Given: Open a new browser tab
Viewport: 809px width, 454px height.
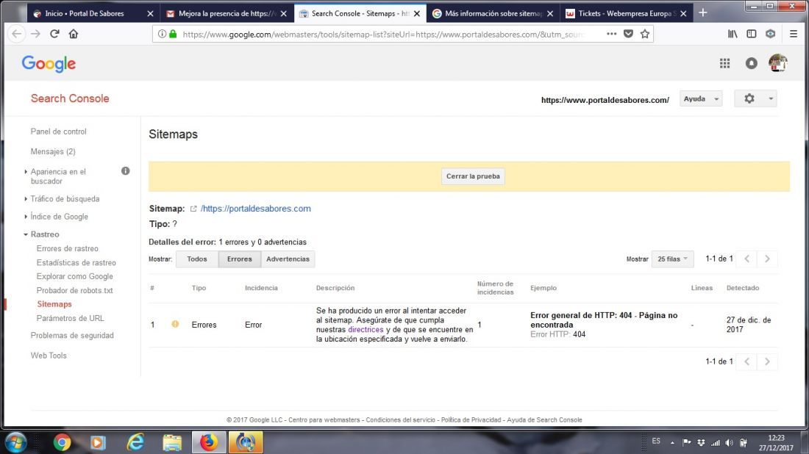Looking at the screenshot, I should 702,13.
